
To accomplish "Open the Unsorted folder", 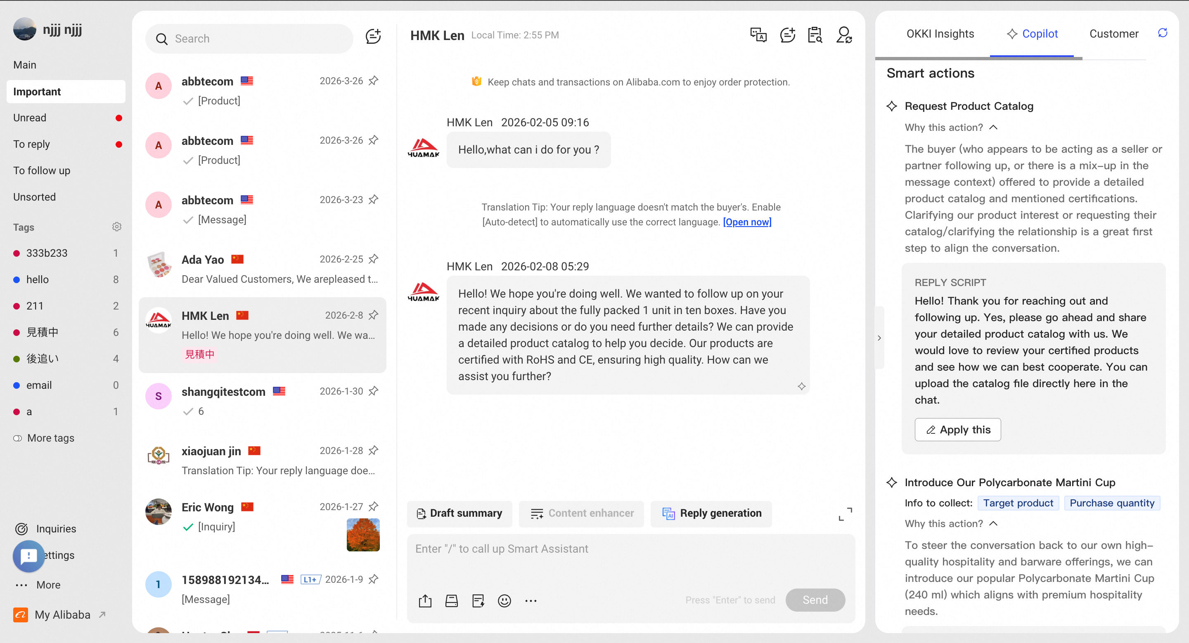I will (x=66, y=197).
